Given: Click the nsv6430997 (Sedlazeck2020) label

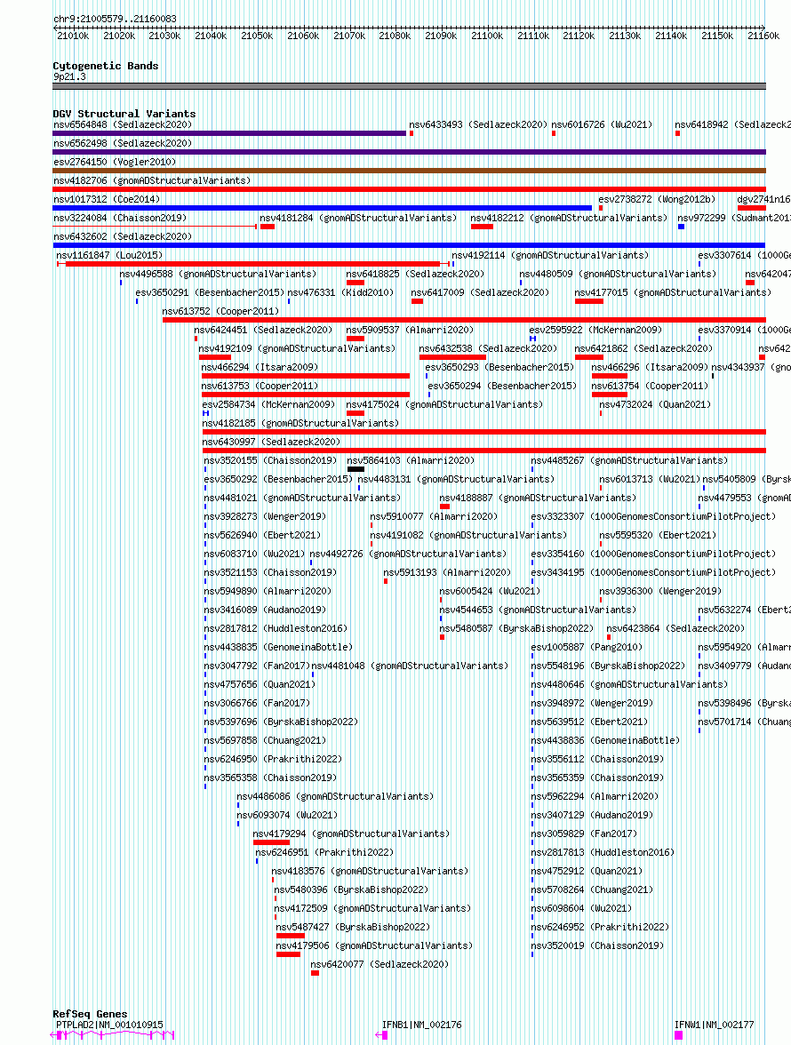Looking at the screenshot, I should (271, 442).
